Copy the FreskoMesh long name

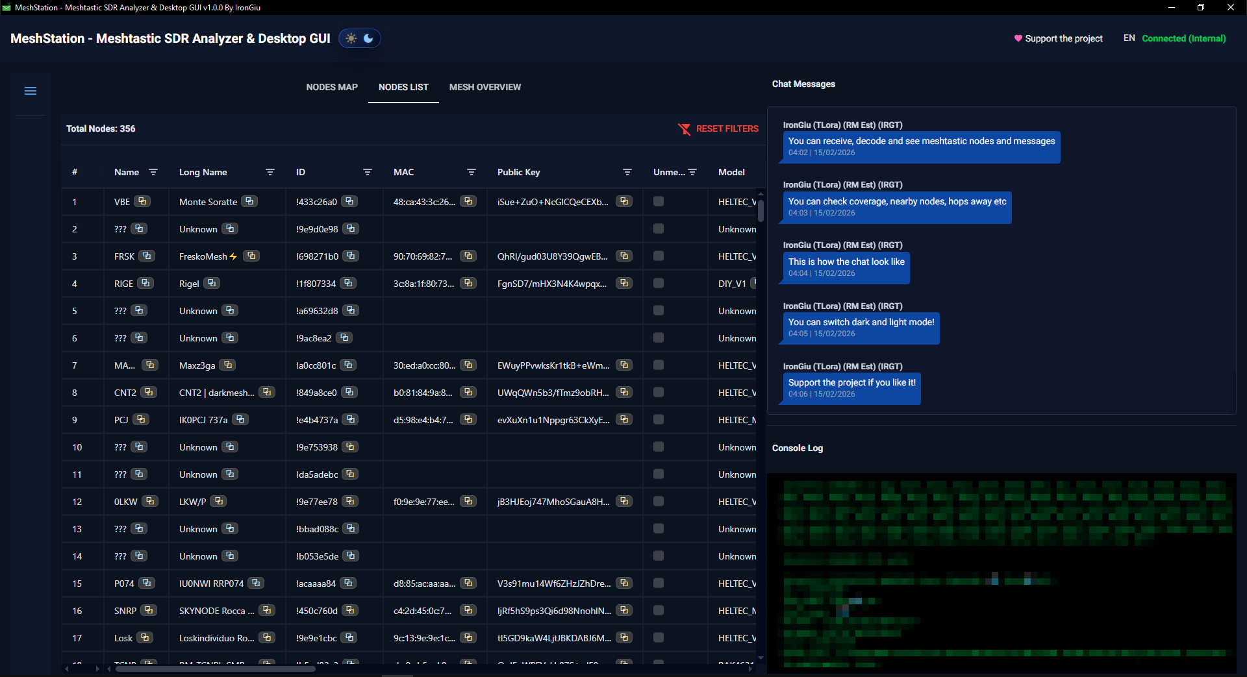pyautogui.click(x=251, y=256)
